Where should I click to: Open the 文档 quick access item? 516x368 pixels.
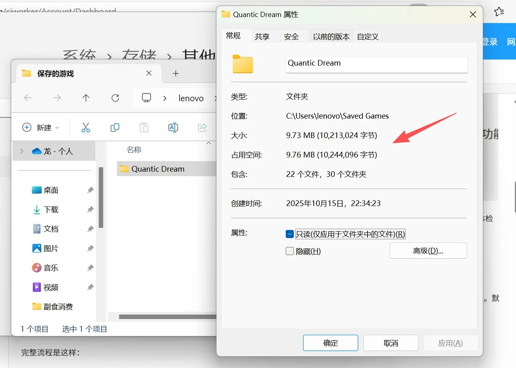click(x=51, y=229)
